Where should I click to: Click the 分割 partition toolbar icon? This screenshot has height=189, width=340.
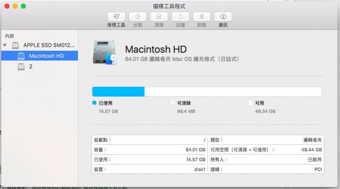(x=138, y=16)
